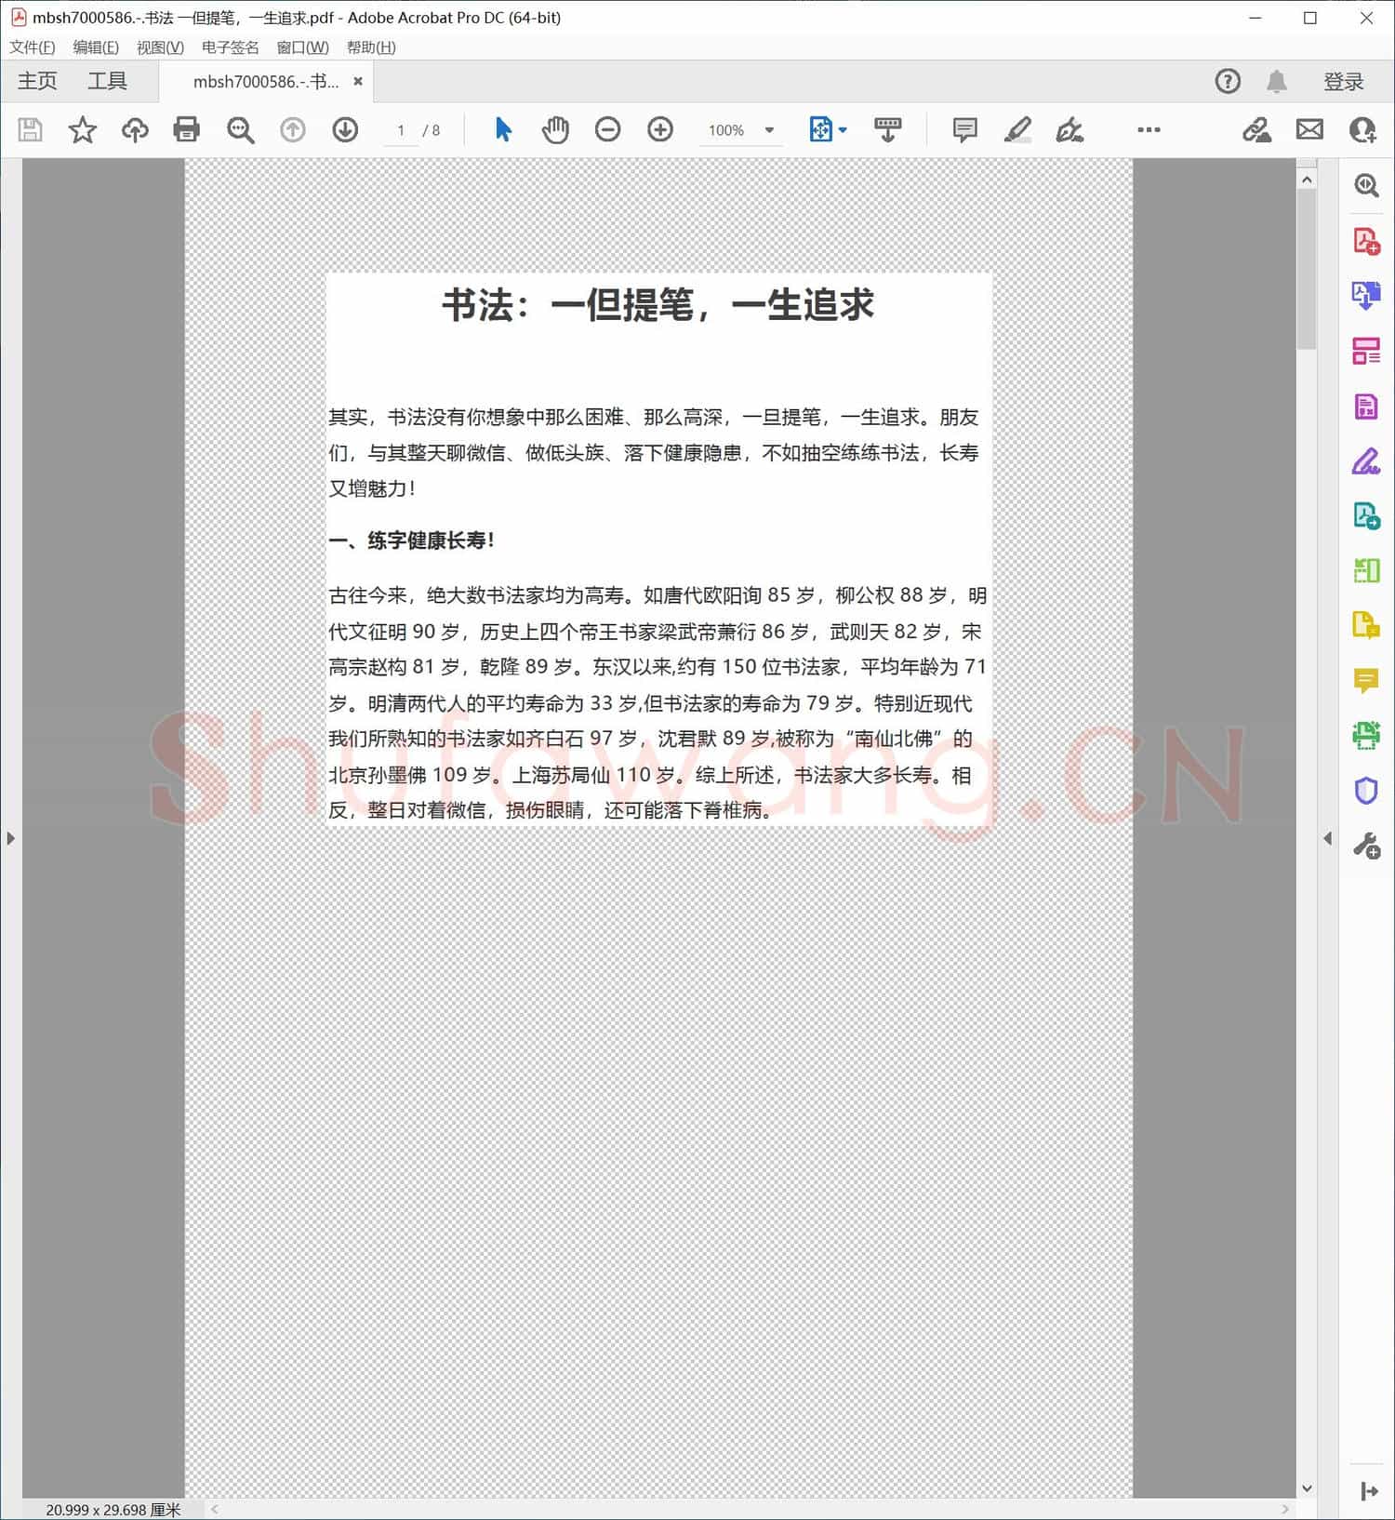The image size is (1395, 1520).
Task: Activate the Hand pan tool
Action: tap(555, 129)
